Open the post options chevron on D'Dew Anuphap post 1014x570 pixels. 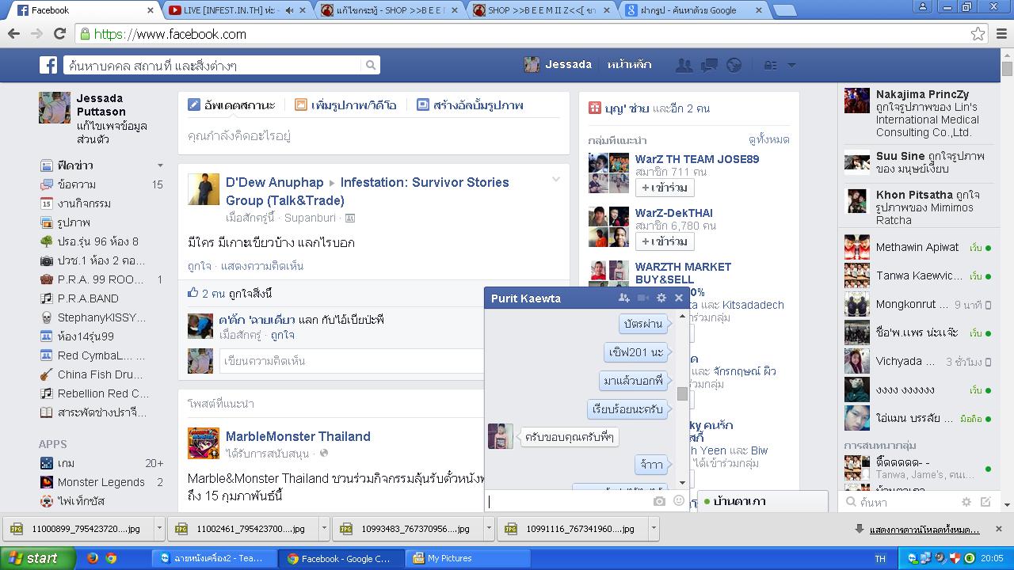point(556,180)
